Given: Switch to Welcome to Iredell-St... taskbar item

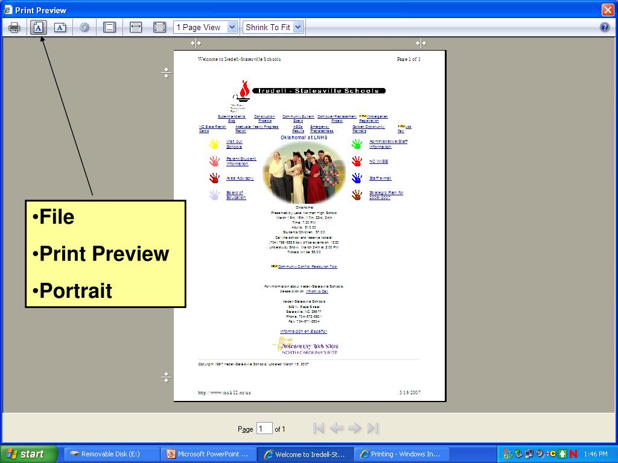Looking at the screenshot, I should [305, 454].
